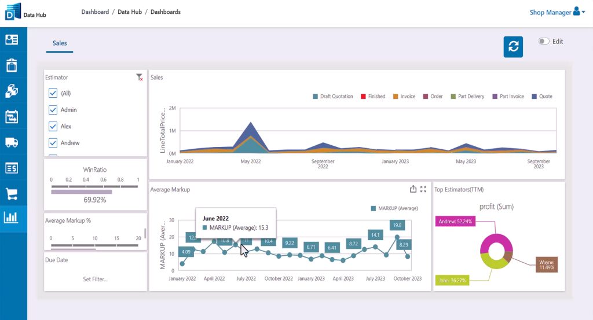Image resolution: width=593 pixels, height=320 pixels.
Task: Click Data Hub in the breadcrumb
Action: (x=130, y=12)
